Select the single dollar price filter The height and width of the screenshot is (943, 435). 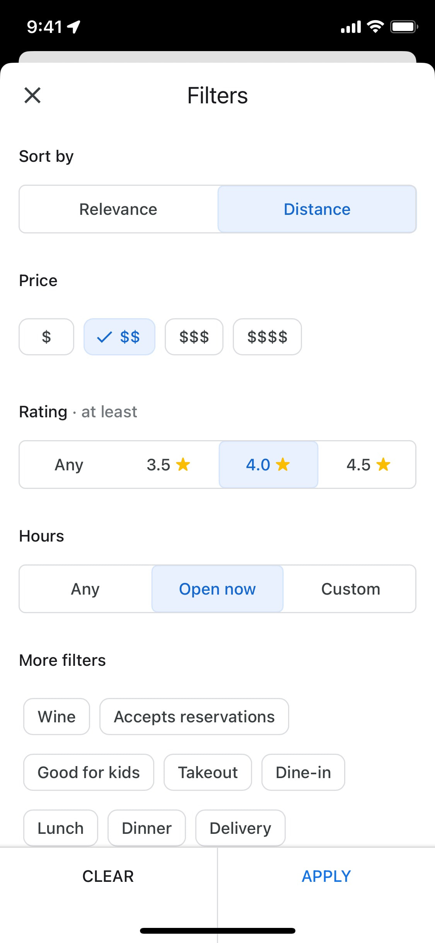tap(46, 337)
